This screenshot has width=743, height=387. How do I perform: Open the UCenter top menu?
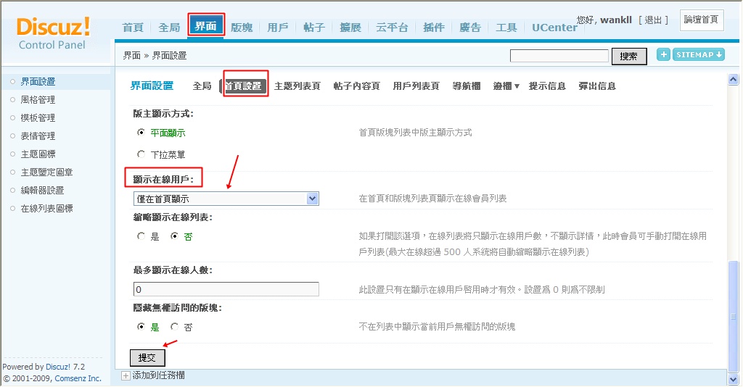(x=554, y=28)
